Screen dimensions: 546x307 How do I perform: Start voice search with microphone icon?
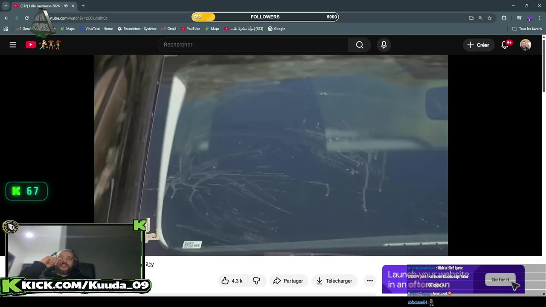[x=384, y=45]
